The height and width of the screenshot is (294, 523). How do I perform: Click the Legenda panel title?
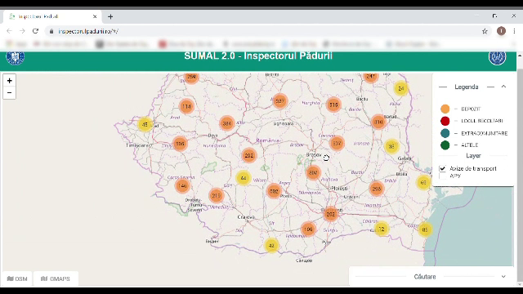coord(467,87)
